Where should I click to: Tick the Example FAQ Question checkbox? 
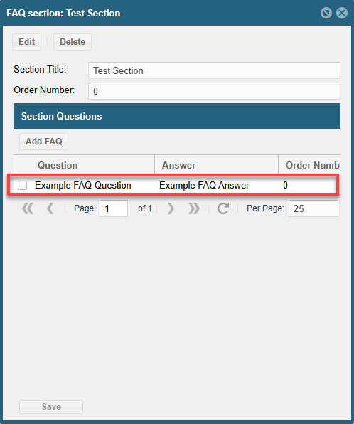click(x=22, y=185)
